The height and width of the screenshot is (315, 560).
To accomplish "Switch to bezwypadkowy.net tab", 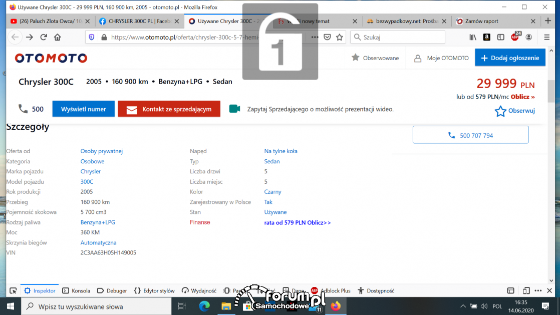I will coord(407,21).
